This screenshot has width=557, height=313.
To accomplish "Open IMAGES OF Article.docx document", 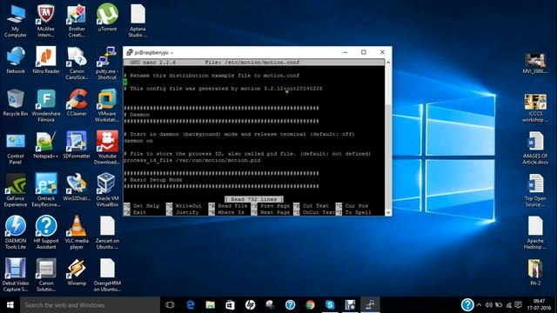I will coord(535,149).
